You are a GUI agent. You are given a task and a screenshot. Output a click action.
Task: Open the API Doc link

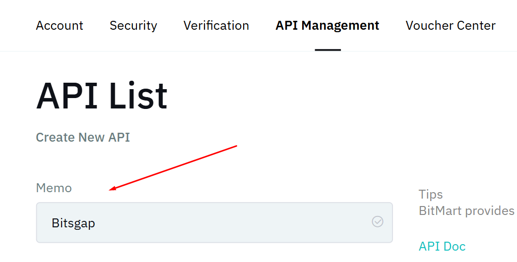tap(442, 246)
